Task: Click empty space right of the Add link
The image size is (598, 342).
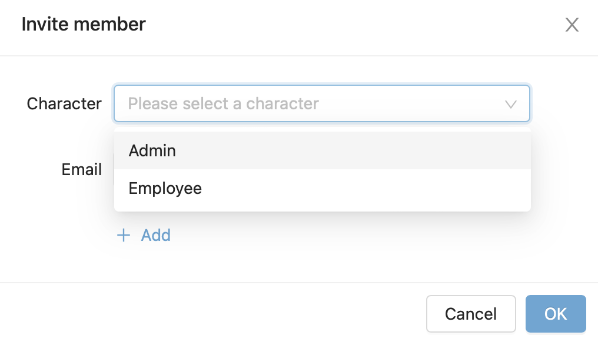Action: (353, 236)
